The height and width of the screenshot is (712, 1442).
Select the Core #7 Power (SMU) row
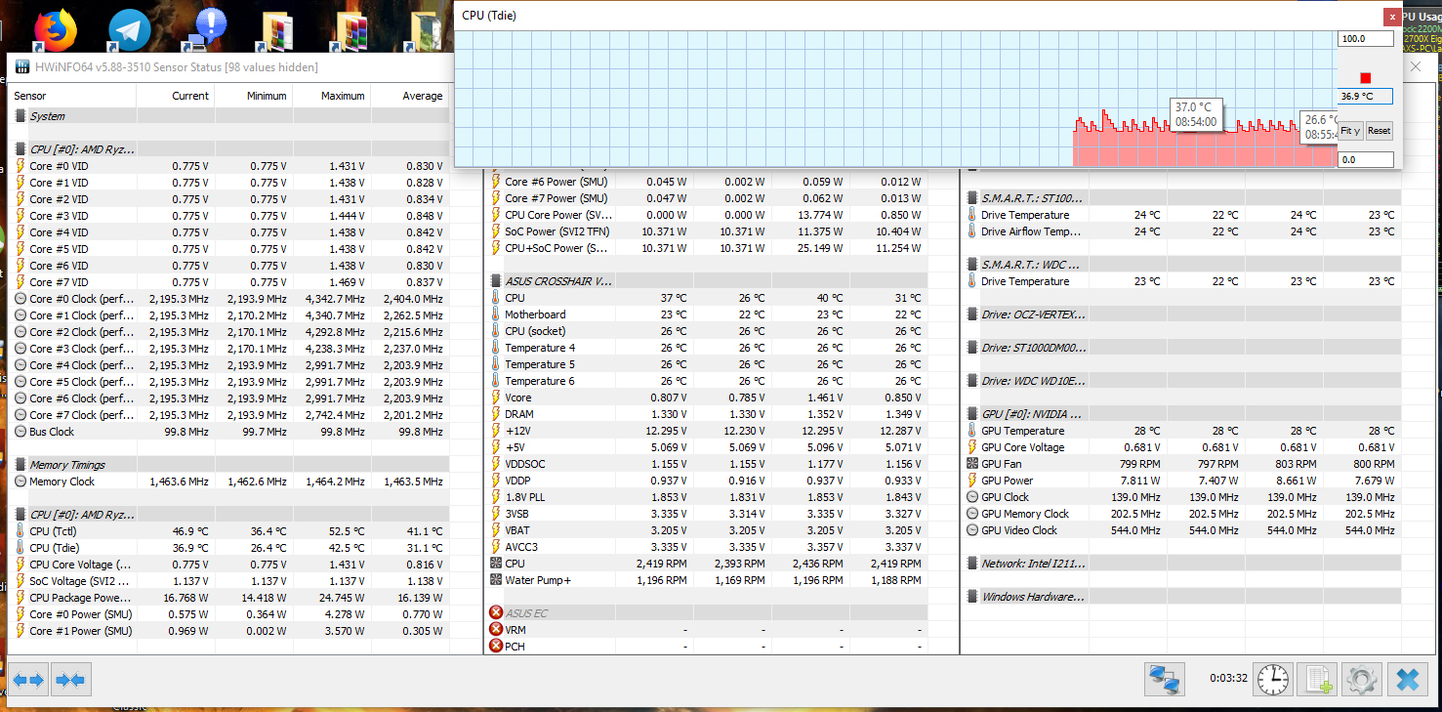[x=708, y=198]
